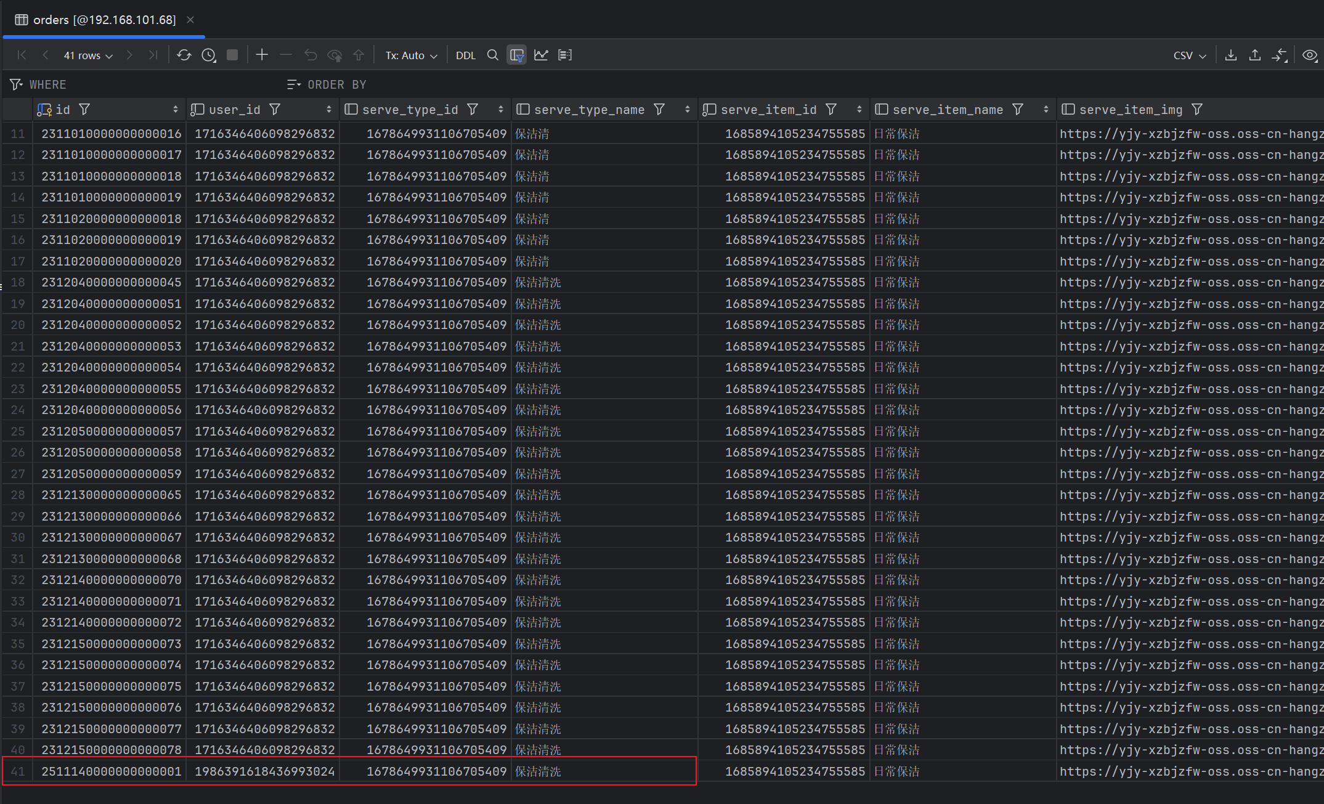Click the Add Row plus icon
The width and height of the screenshot is (1324, 804).
262,55
